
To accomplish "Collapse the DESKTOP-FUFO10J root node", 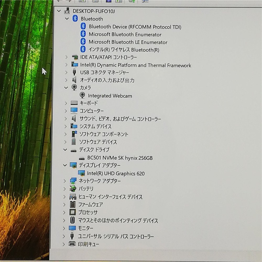I will (59, 11).
